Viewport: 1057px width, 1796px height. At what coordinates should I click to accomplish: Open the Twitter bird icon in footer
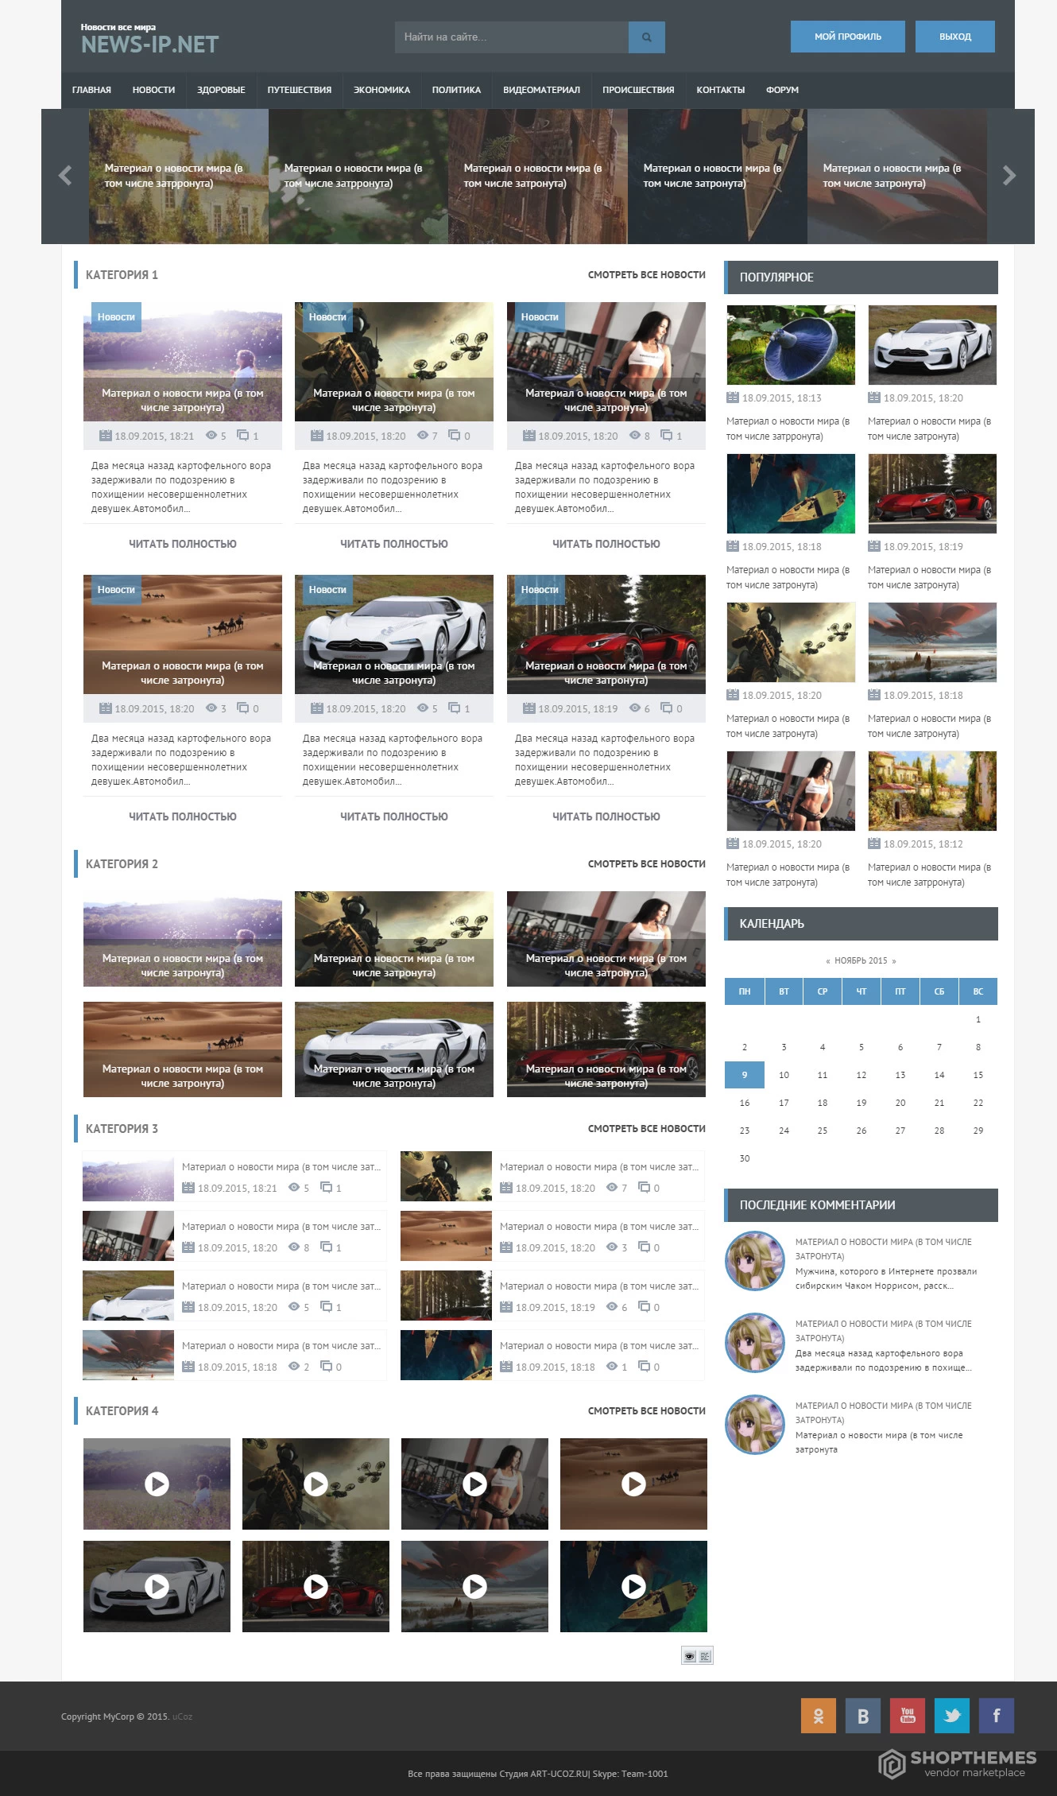coord(952,1715)
